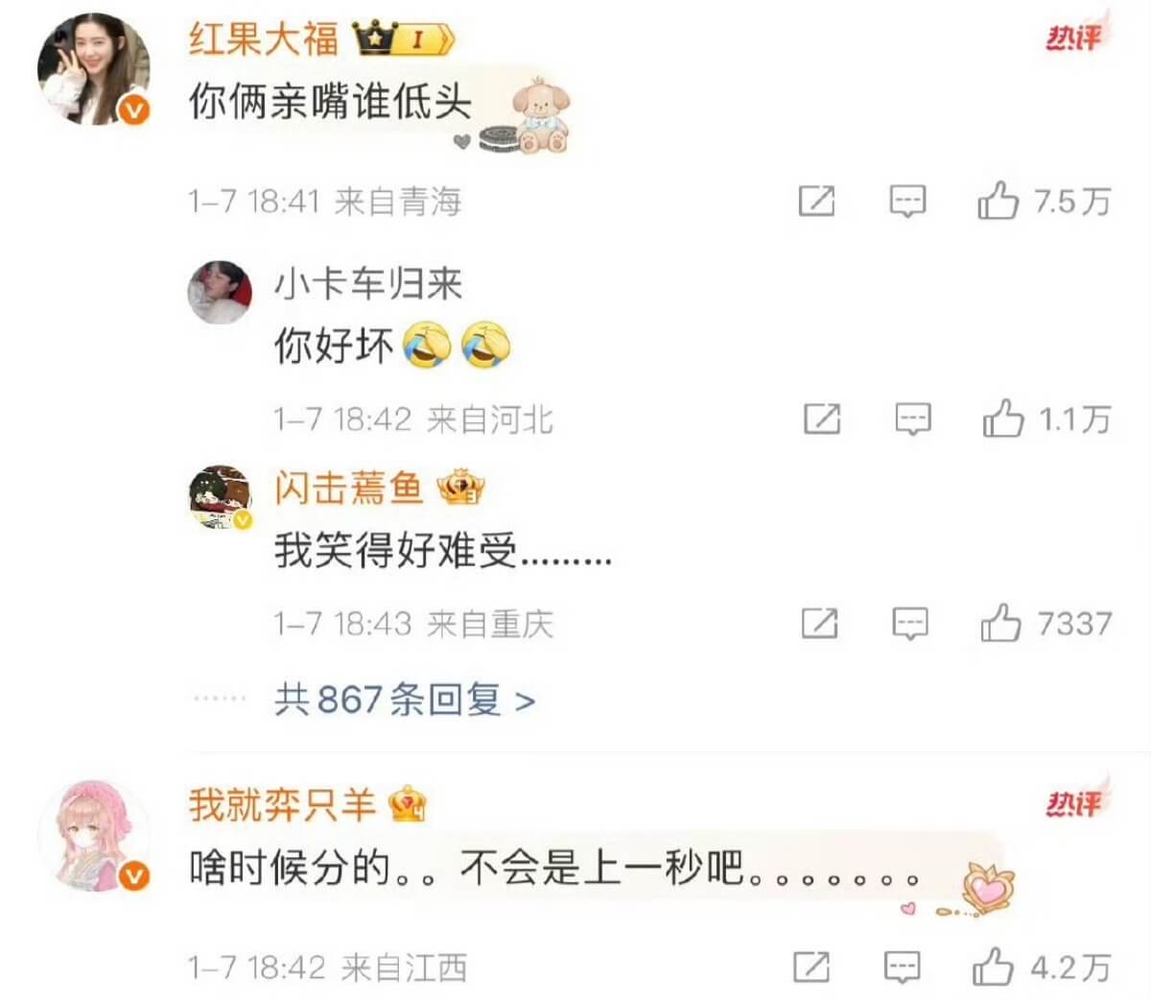
Task: Repost 我就弈只羊's comment
Action: 811,966
